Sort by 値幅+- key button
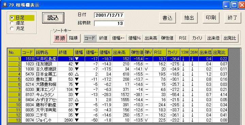Viewport: 245px width, 125px height. tap(118, 38)
